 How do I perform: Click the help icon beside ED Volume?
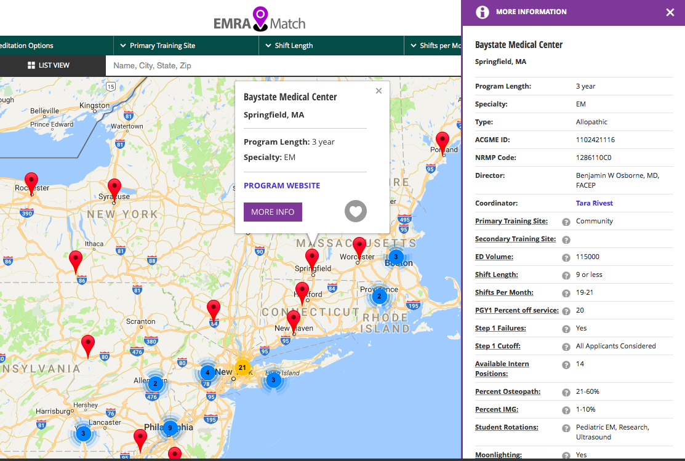(x=566, y=258)
